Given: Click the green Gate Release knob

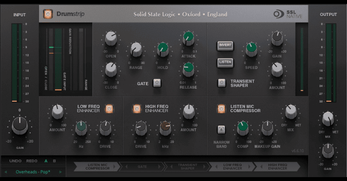Looking at the screenshot, I should [188, 69].
